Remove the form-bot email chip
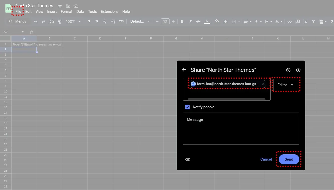The height and width of the screenshot is (190, 334). click(263, 84)
